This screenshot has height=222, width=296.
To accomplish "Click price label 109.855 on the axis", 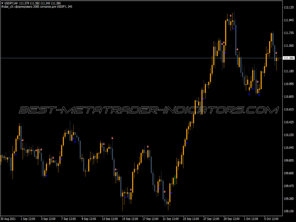I will pyautogui.click(x=289, y=160).
